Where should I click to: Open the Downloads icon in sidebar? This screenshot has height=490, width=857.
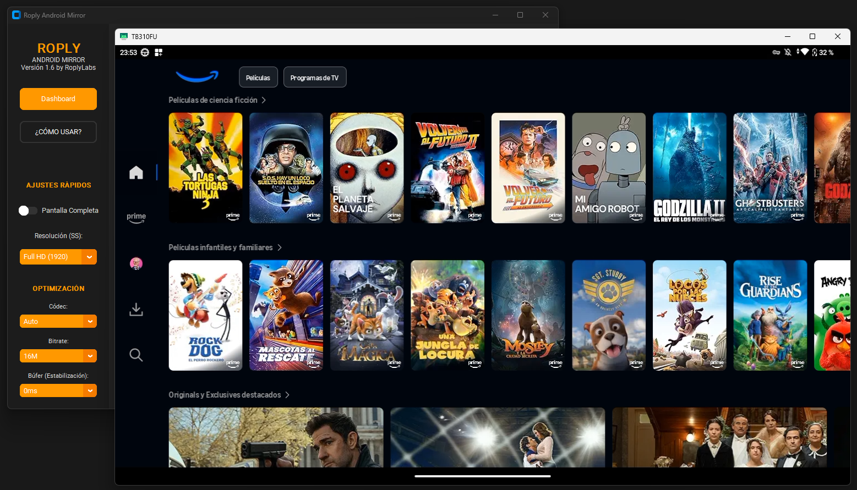pos(136,310)
